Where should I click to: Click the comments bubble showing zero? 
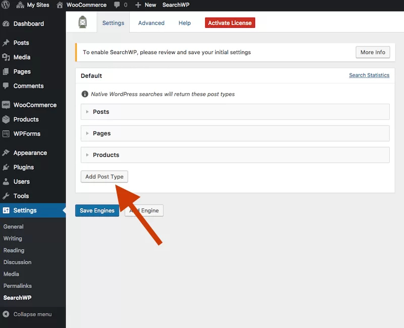coord(116,5)
